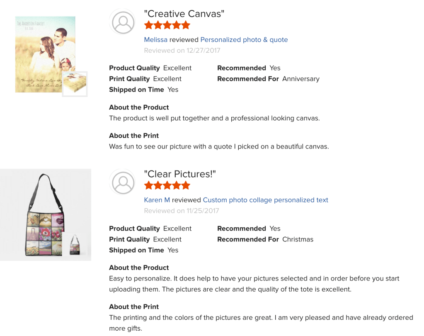This screenshot has height=336, width=424.
Task: Click Karen M's profile avatar icon
Action: (123, 183)
